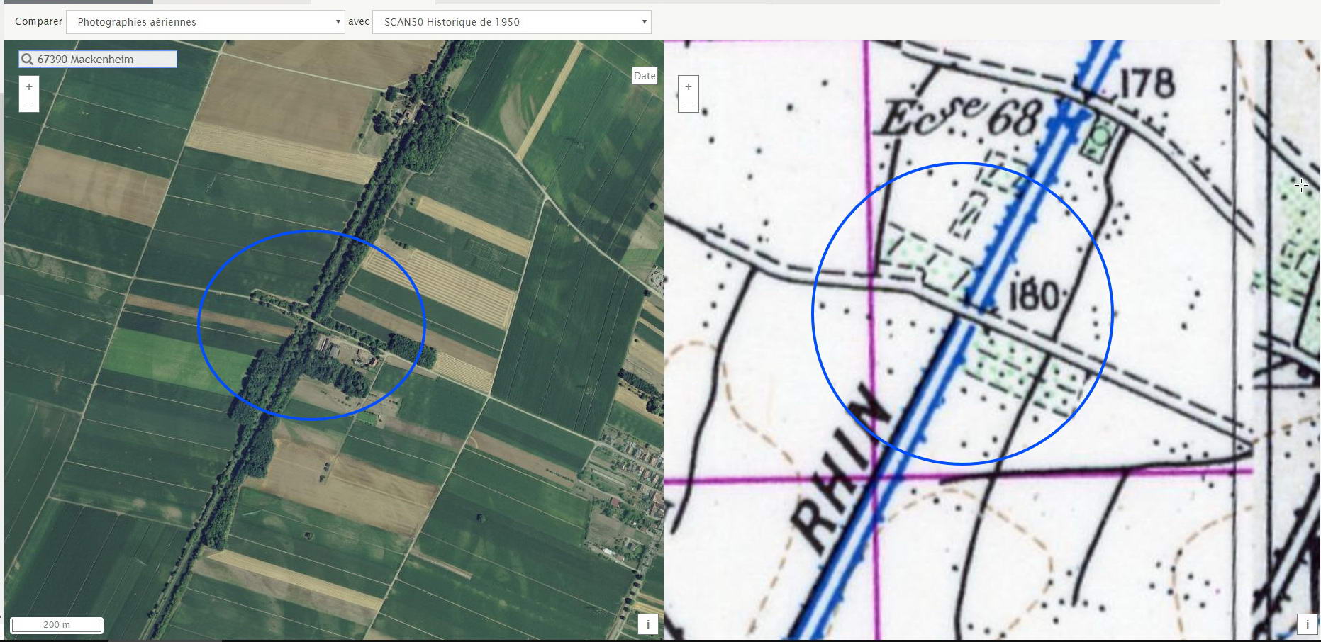Click farm buildings inside aerial blue circle
Viewport: 1321px width, 642px height.
[x=347, y=352]
